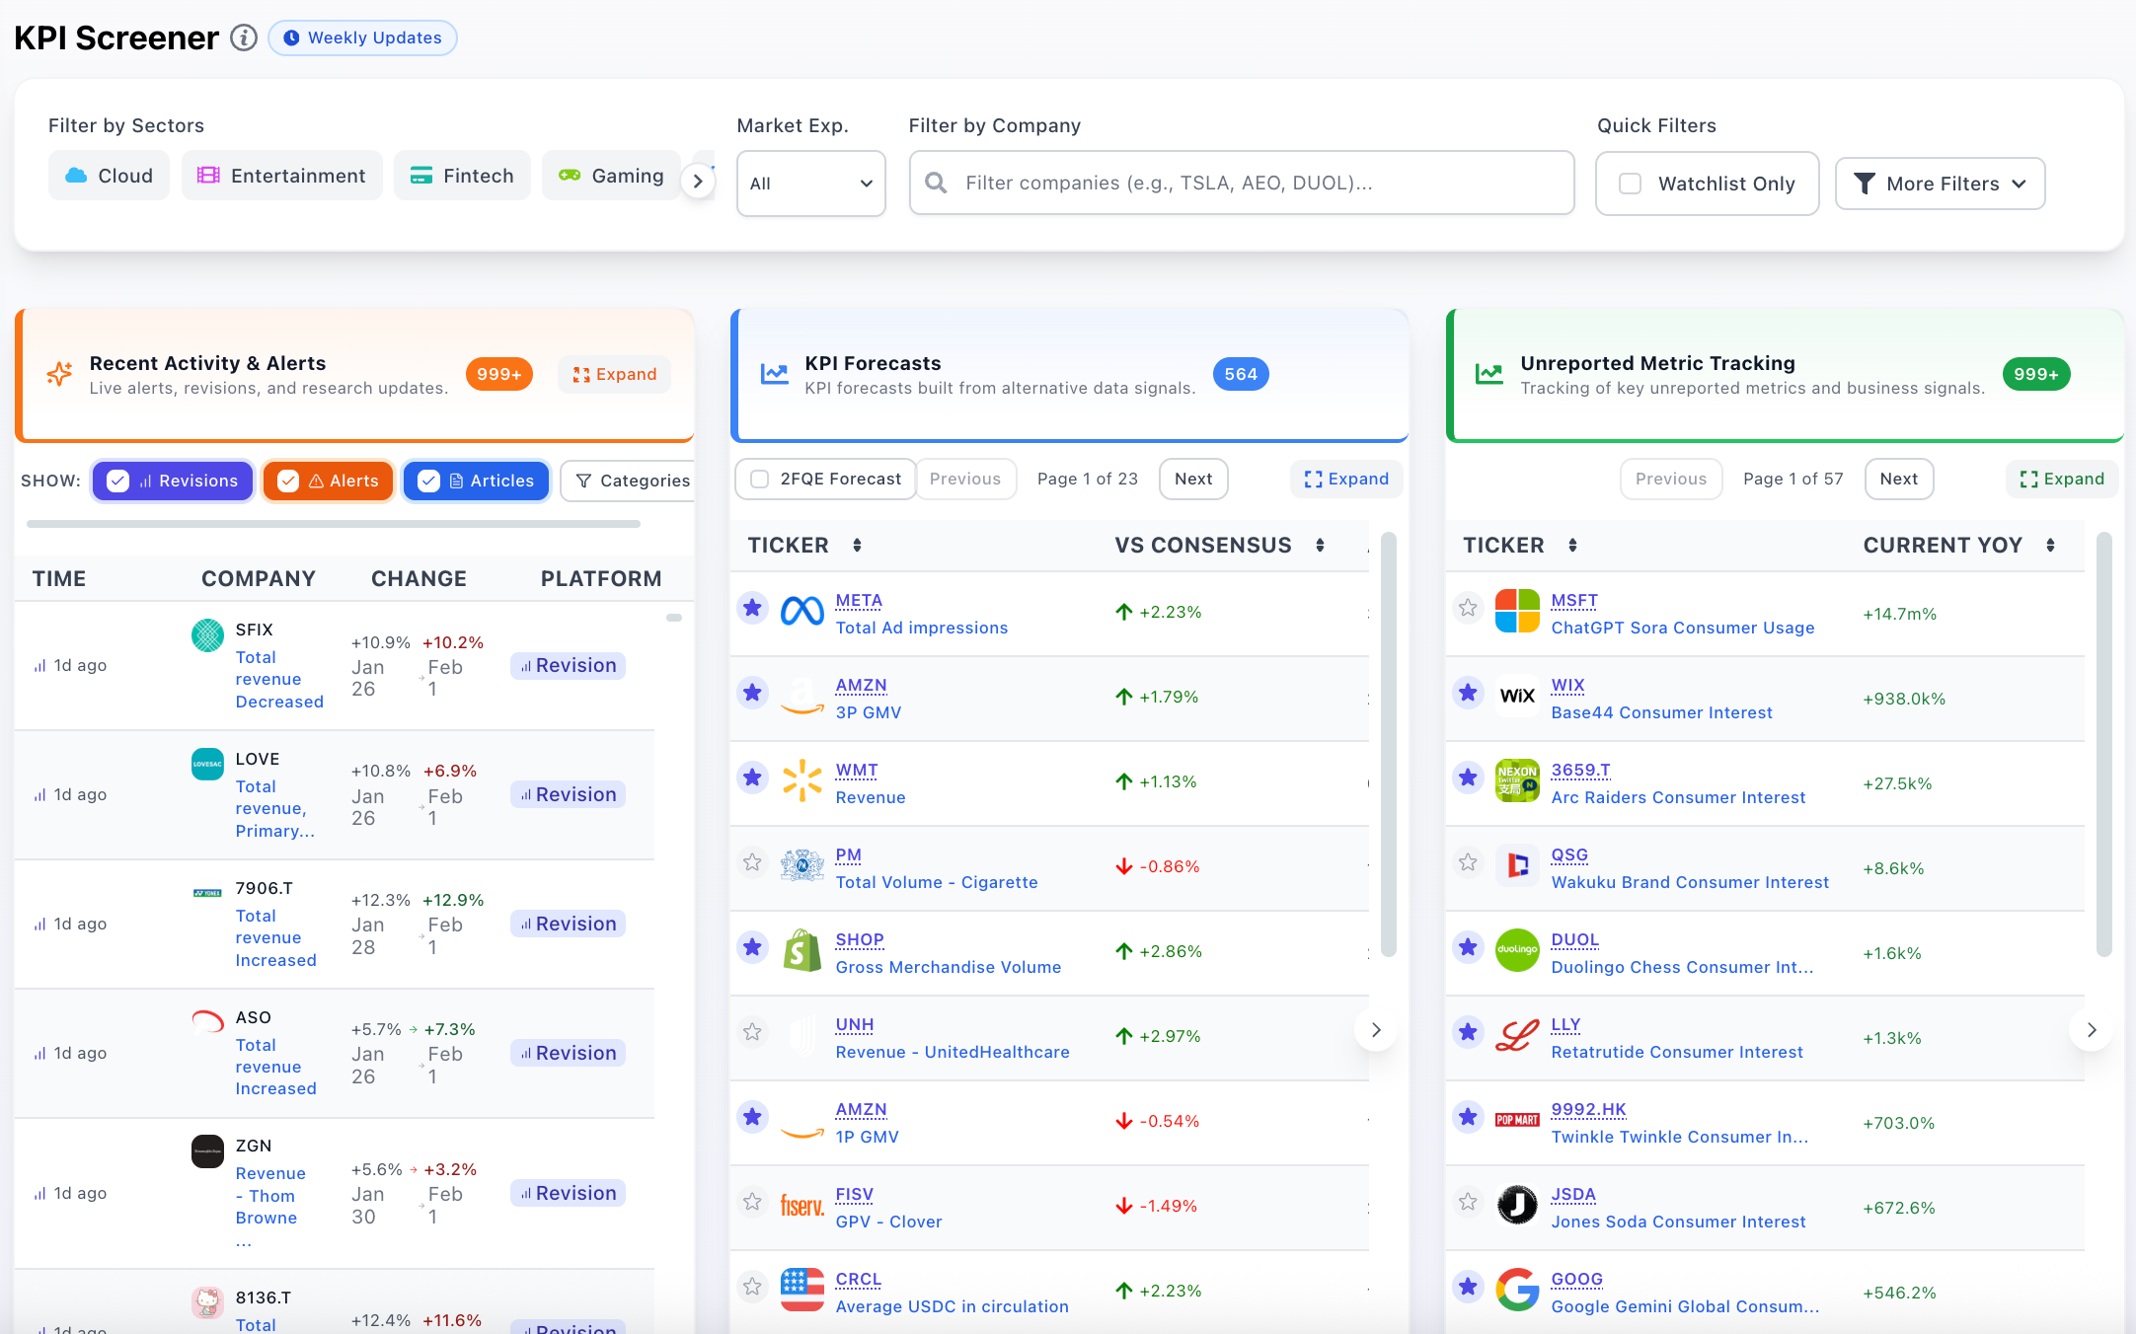Open the AMZN 3P GMV ticker link
The height and width of the screenshot is (1334, 2136).
click(861, 685)
